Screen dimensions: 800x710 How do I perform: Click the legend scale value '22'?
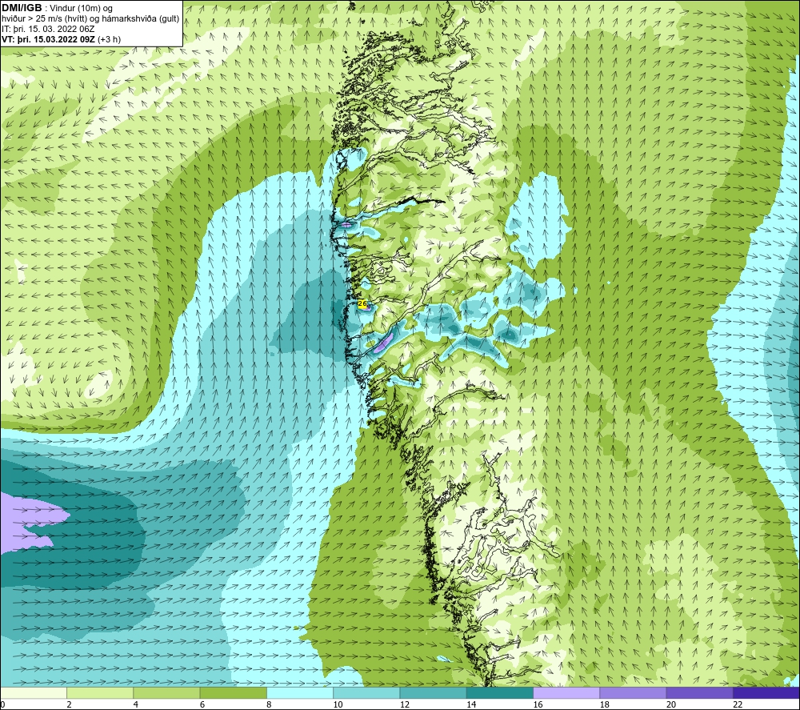click(x=738, y=704)
